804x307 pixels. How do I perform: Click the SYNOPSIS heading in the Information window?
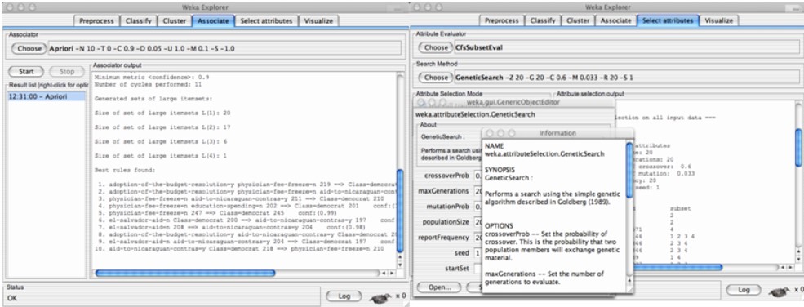pyautogui.click(x=499, y=169)
